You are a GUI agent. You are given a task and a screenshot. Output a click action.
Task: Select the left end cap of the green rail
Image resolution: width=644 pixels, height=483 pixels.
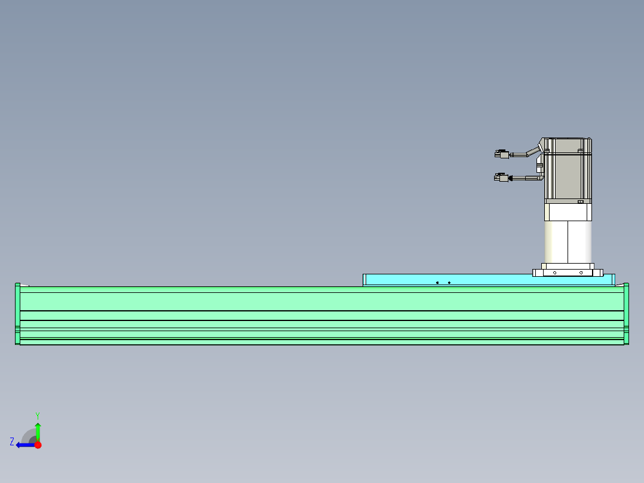tap(17, 314)
